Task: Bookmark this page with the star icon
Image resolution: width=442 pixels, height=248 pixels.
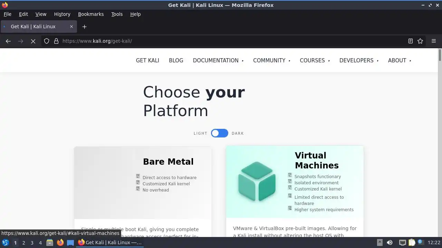Action: coord(420,41)
